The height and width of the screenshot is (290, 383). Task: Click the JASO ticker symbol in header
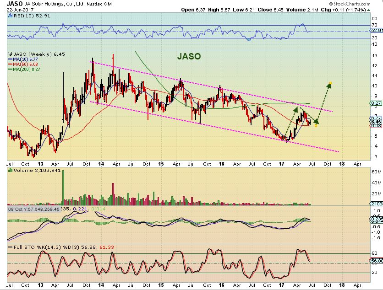(14, 4)
